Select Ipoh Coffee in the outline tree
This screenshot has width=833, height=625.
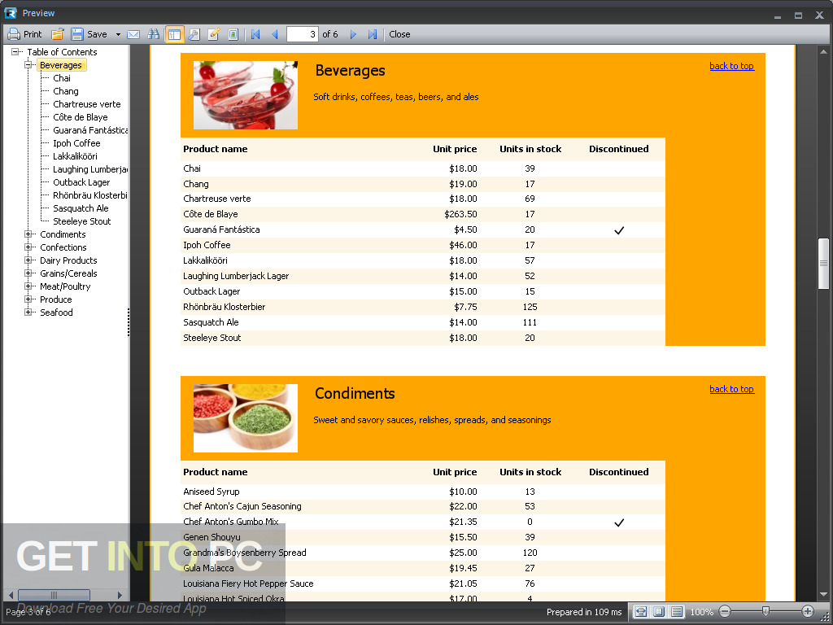click(76, 143)
